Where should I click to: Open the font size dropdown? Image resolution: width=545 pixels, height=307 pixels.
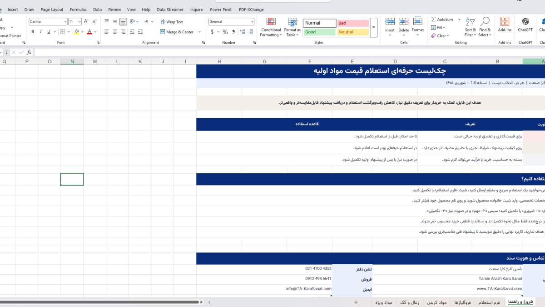pyautogui.click(x=79, y=21)
